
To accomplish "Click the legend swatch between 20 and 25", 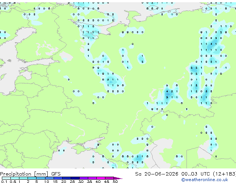I will tap(67, 178).
